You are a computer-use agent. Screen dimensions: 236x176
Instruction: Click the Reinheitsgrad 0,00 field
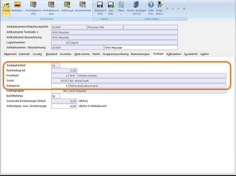(64, 71)
